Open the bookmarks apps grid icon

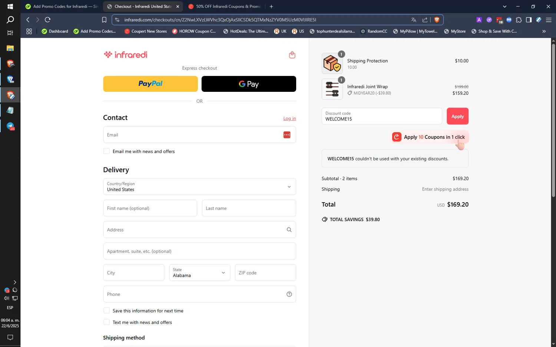click(x=29, y=31)
